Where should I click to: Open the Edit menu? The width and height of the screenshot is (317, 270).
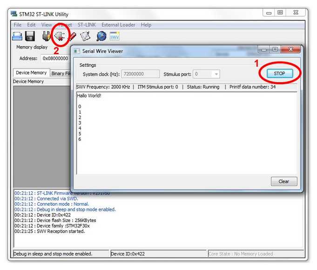pos(31,25)
